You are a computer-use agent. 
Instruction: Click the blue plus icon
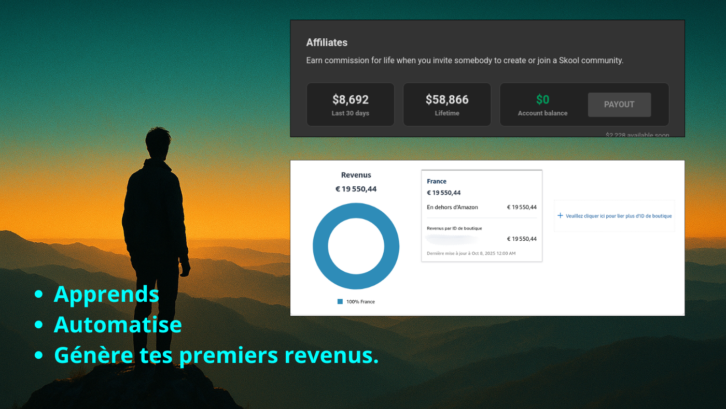[x=560, y=215]
